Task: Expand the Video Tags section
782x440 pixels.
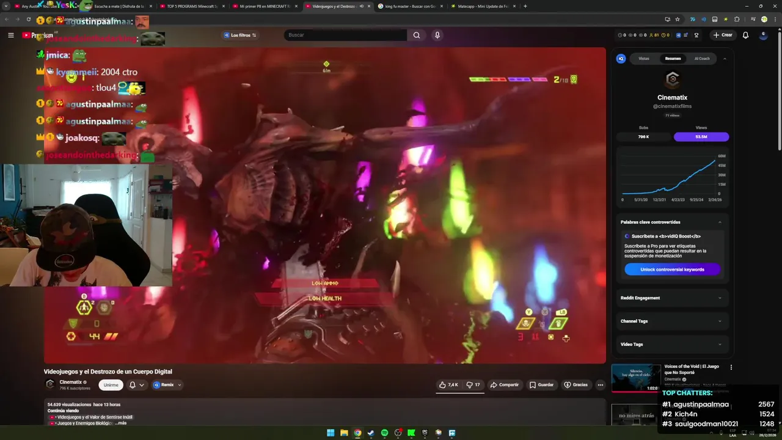Action: tap(672, 344)
